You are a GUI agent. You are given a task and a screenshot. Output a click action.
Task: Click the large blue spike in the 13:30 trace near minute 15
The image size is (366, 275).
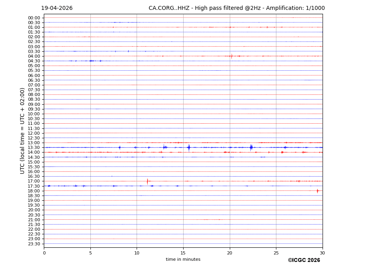(x=189, y=148)
